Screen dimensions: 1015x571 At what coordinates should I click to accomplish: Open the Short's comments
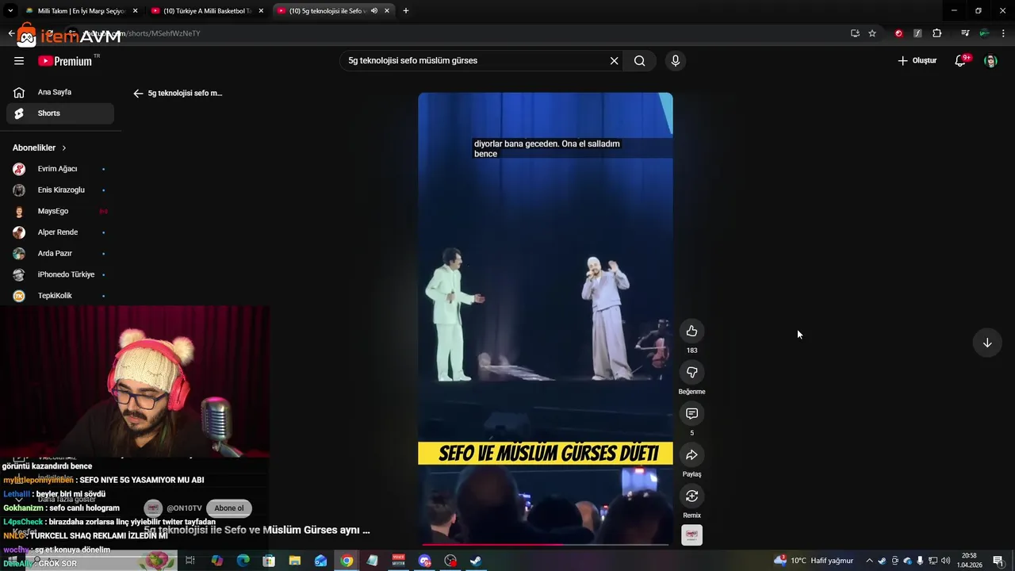pyautogui.click(x=691, y=413)
